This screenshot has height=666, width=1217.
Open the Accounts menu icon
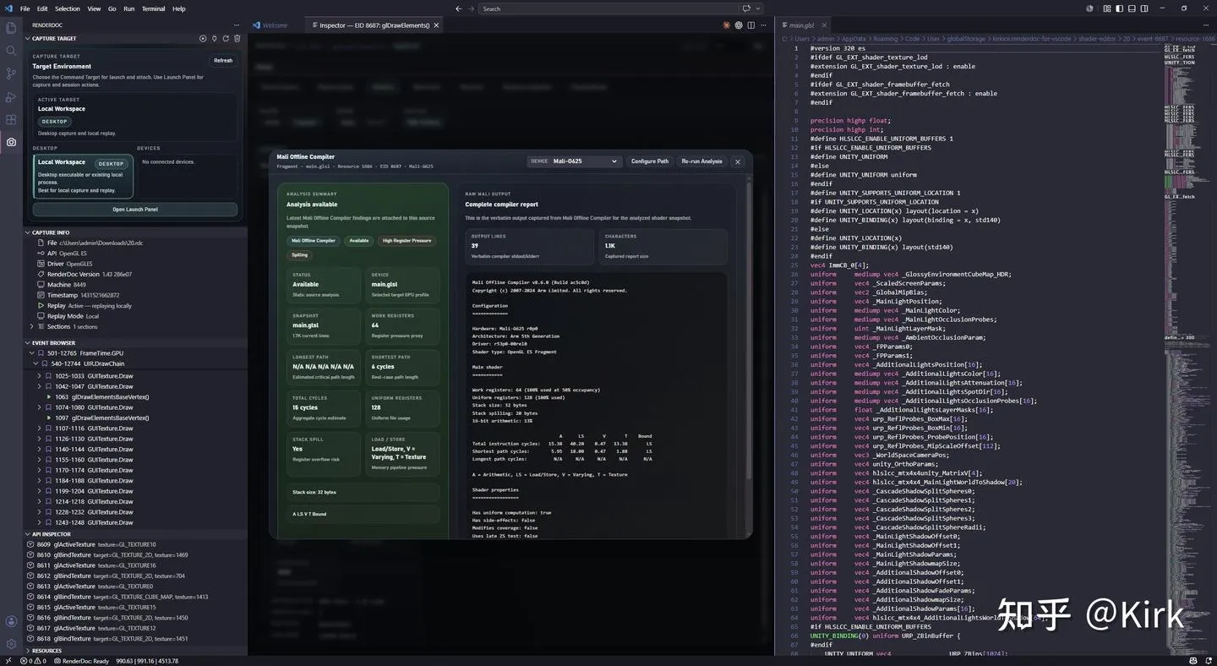[11, 621]
